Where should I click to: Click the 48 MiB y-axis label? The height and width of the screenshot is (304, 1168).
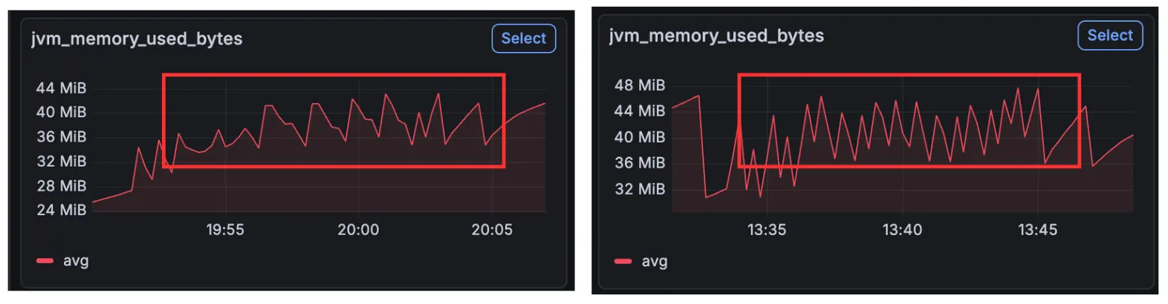(x=639, y=85)
